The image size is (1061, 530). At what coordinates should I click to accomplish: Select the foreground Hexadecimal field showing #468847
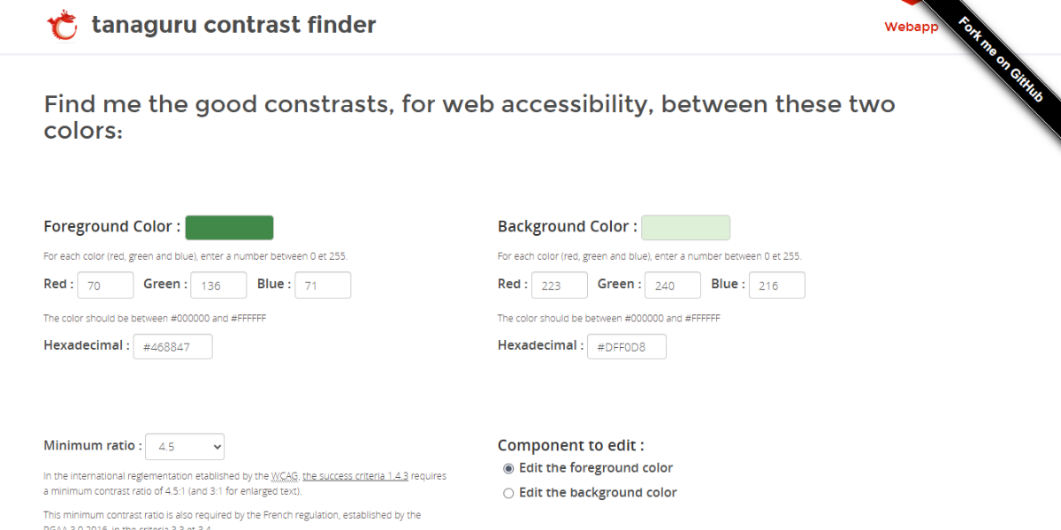(x=172, y=346)
